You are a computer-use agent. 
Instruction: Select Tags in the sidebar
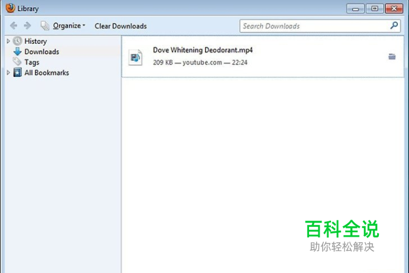click(x=32, y=62)
